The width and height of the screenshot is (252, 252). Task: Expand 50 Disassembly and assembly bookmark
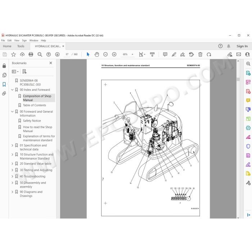(x=12, y=183)
